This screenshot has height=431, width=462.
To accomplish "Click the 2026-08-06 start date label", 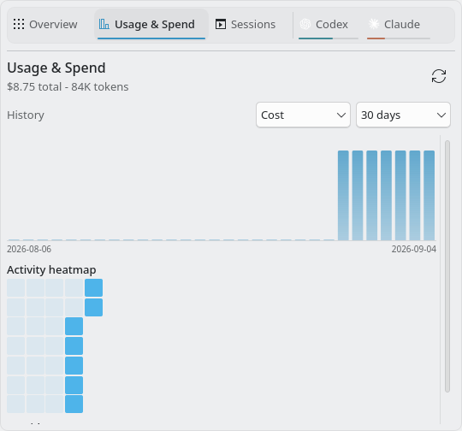I will coord(29,249).
